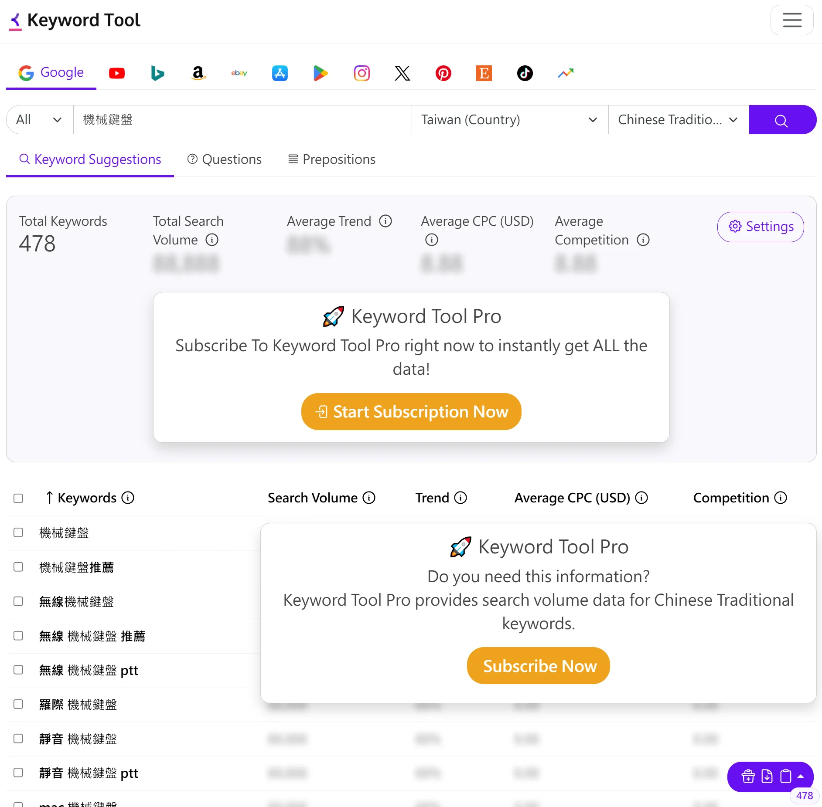Screen dimensions: 822x807
Task: Open the Settings button in summary panel
Action: coord(761,227)
